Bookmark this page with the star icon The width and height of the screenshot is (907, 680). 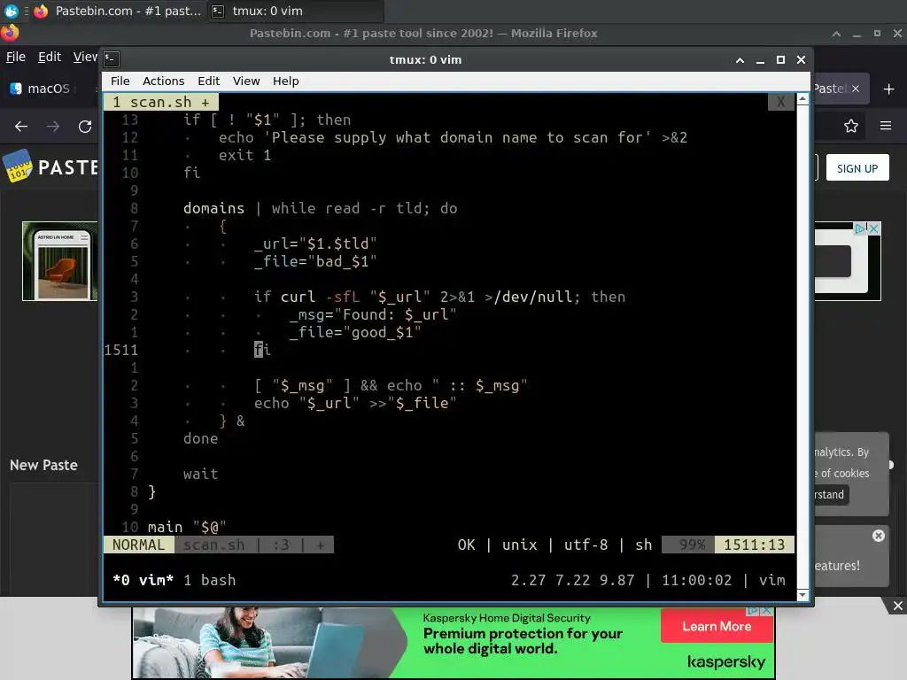(850, 126)
